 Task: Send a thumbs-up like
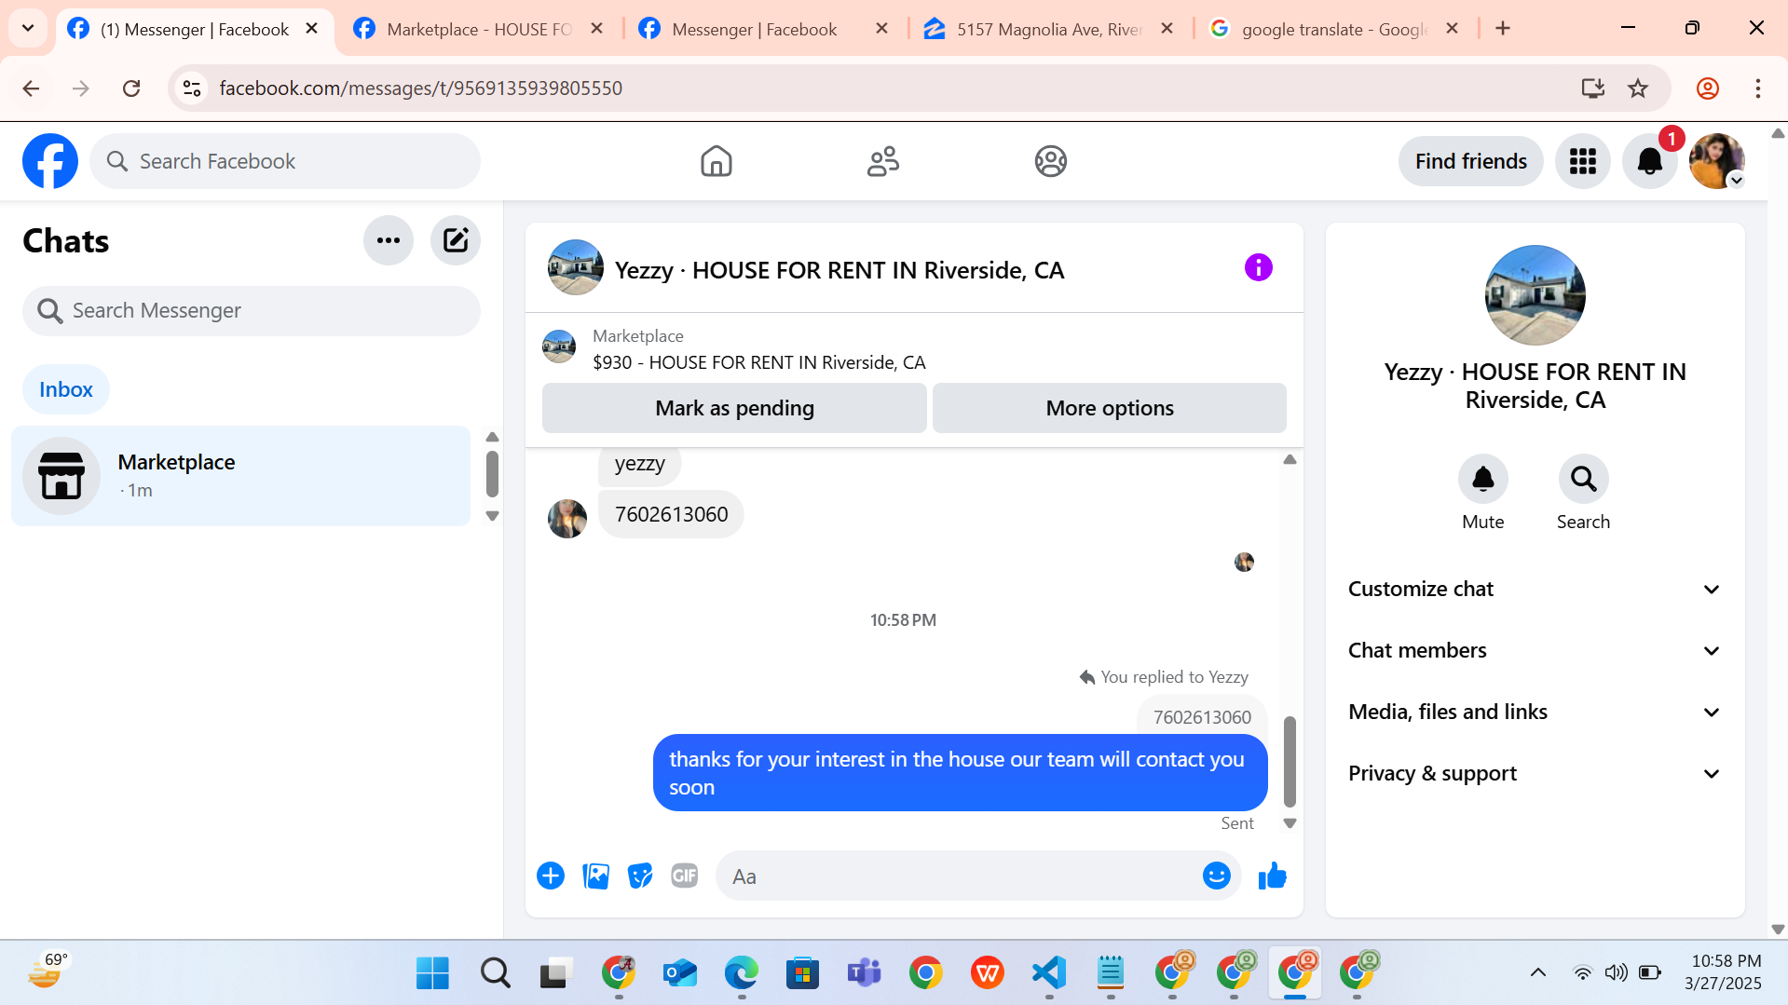tap(1272, 876)
